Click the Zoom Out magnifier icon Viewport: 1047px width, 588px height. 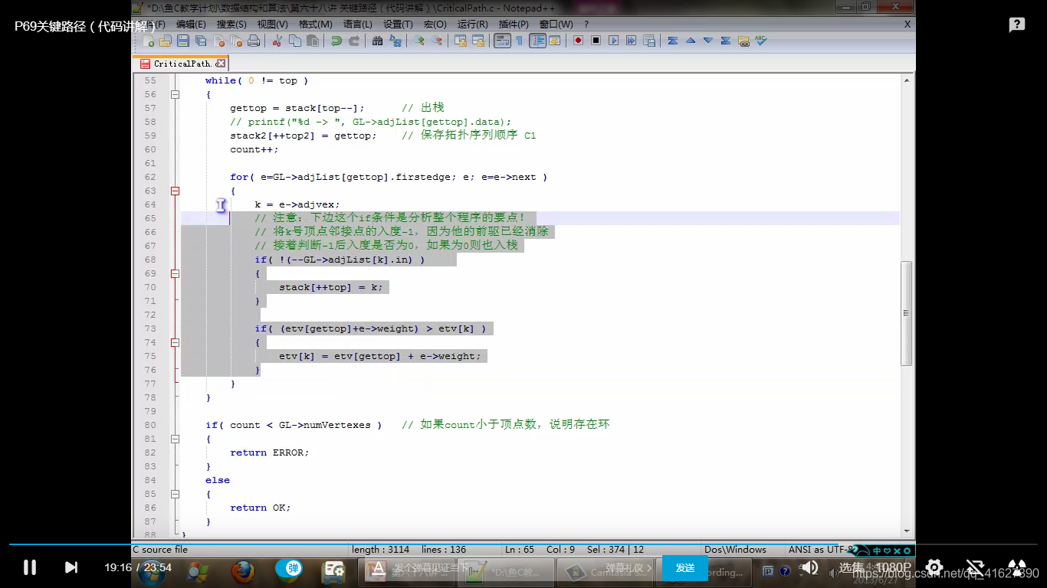pos(437,41)
